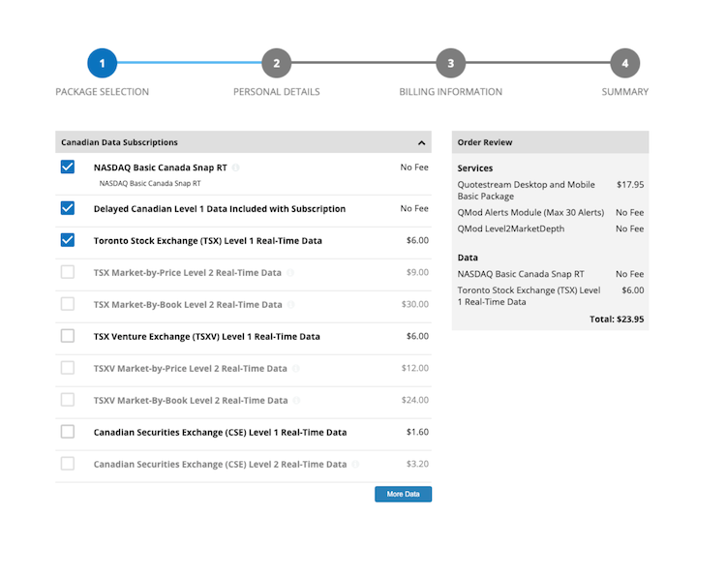The height and width of the screenshot is (578, 726).
Task: Toggle Delayed Canadian Level 1 Data checkbox
Action: tap(67, 208)
